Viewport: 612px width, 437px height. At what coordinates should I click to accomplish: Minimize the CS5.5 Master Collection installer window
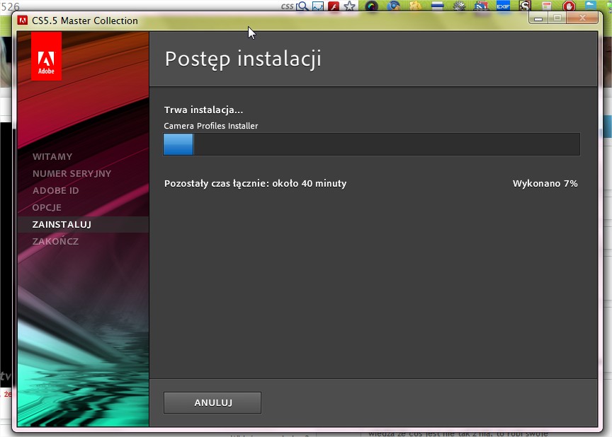[x=538, y=18]
